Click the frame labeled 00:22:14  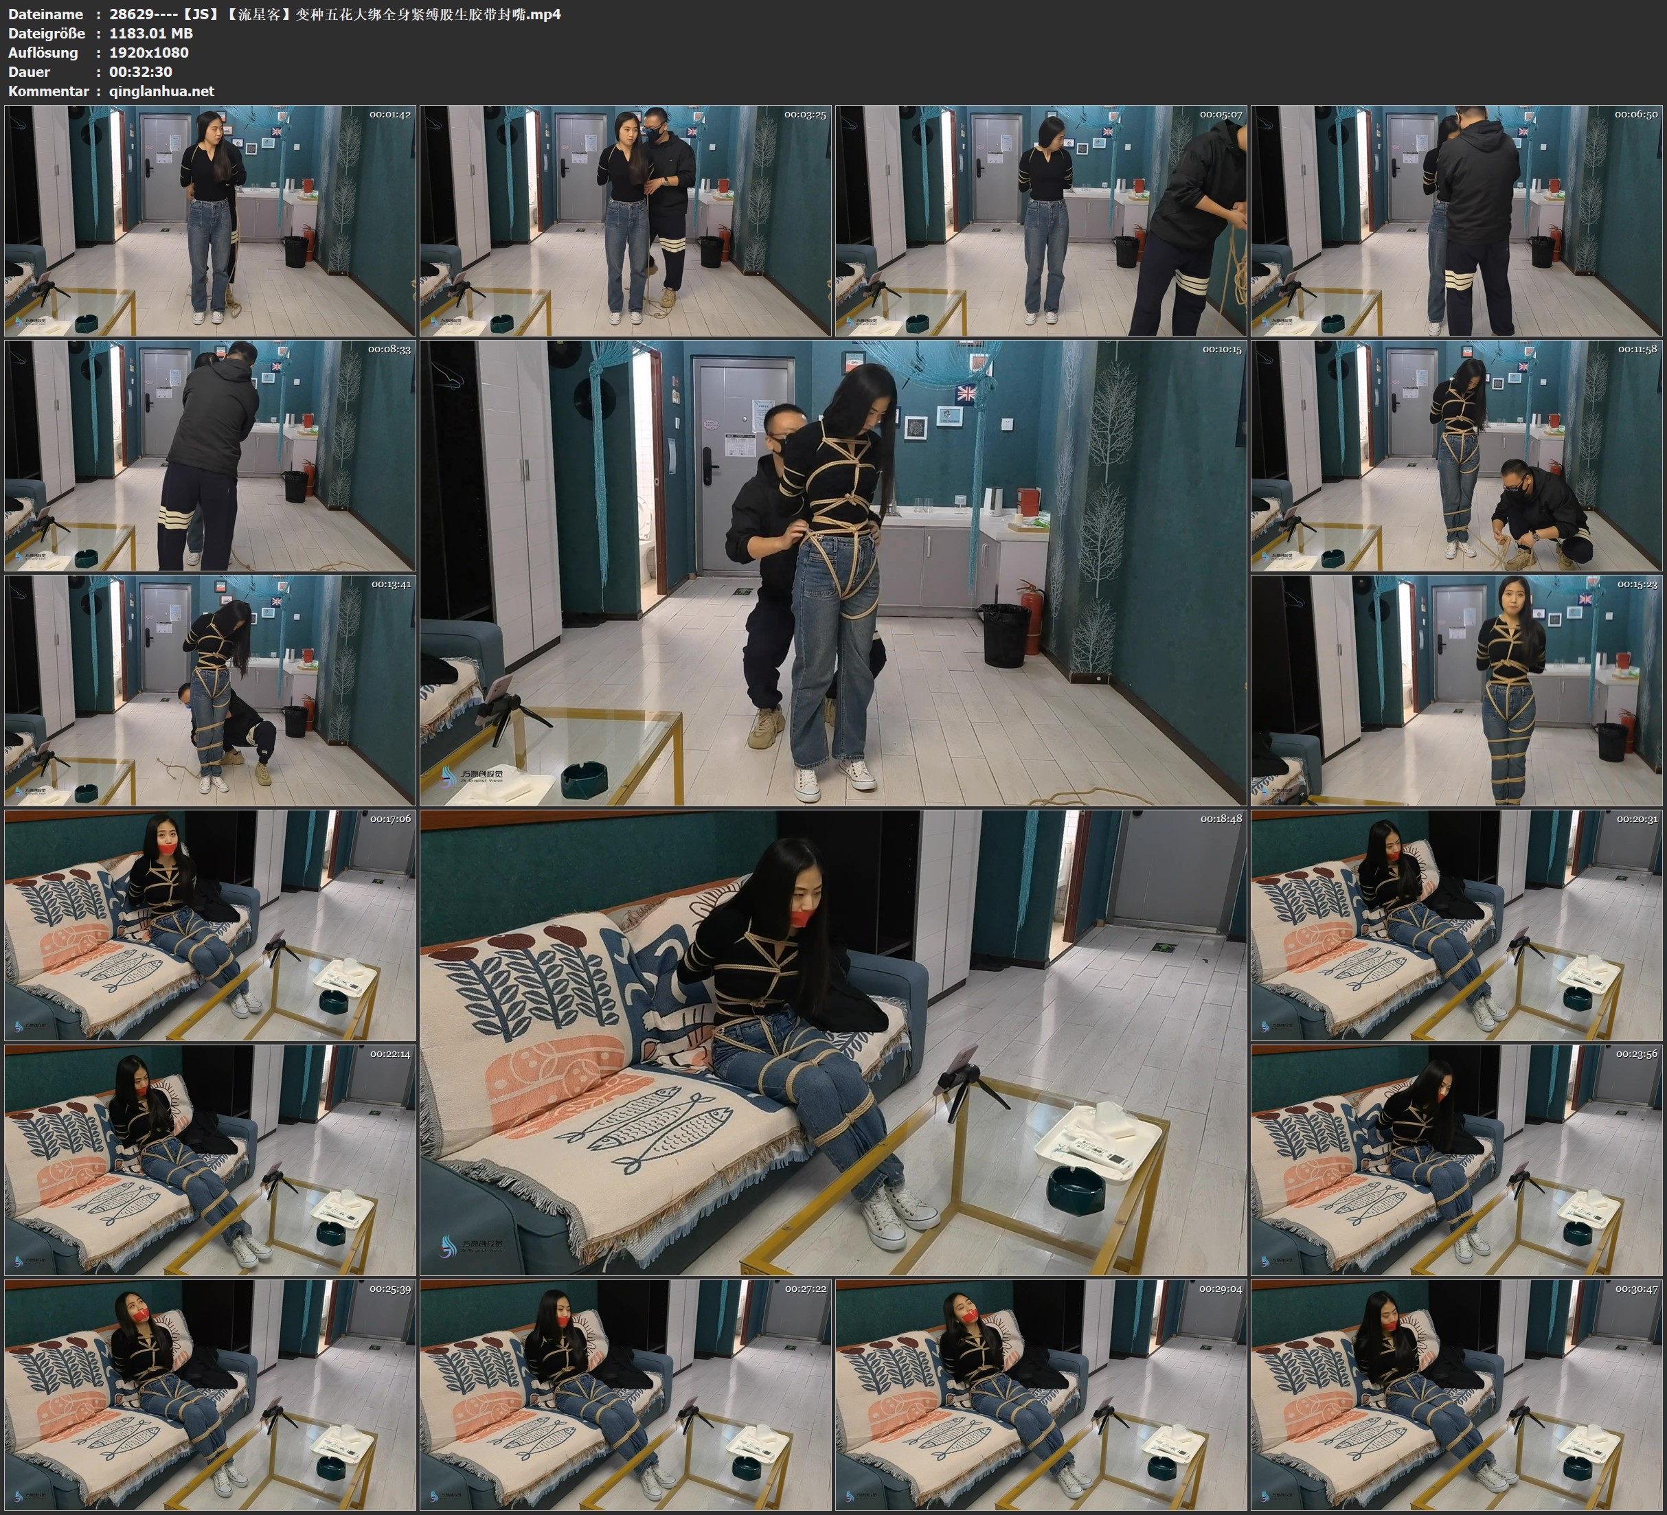pos(210,1159)
